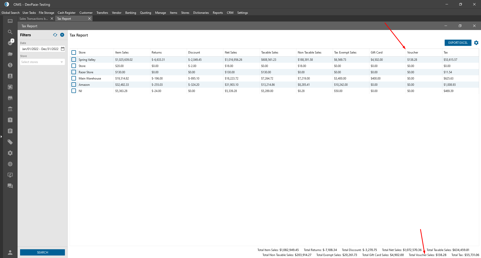Close the Sales Transactions tab

(52, 18)
